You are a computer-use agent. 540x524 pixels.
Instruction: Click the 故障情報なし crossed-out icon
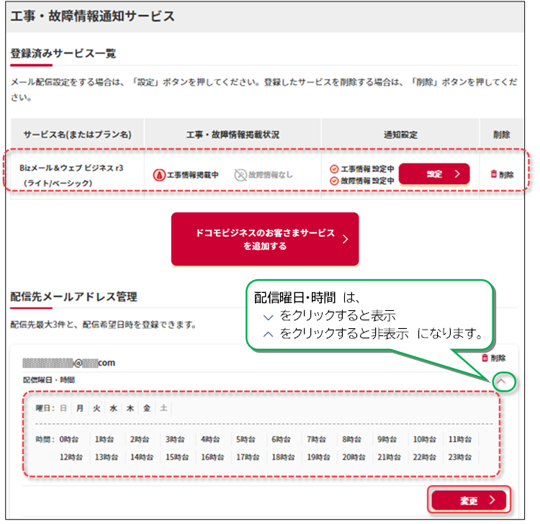[x=240, y=175]
